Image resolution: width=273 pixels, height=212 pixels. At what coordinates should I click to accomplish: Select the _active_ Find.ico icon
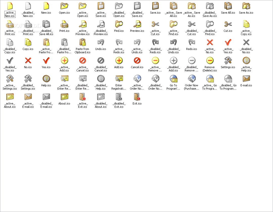coord(173,24)
